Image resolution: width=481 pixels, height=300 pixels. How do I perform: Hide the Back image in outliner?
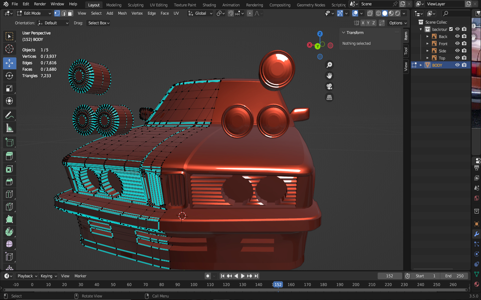[457, 36]
